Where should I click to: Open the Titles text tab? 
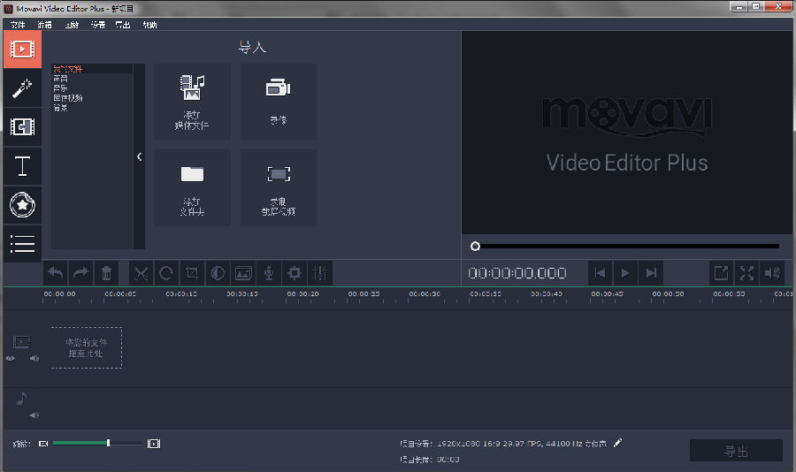pyautogui.click(x=22, y=166)
